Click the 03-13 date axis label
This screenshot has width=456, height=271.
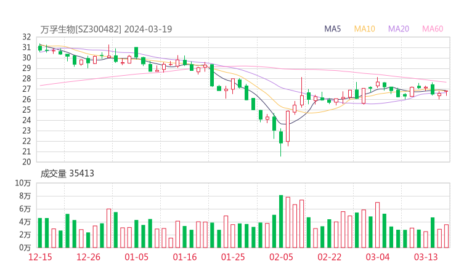(426, 257)
